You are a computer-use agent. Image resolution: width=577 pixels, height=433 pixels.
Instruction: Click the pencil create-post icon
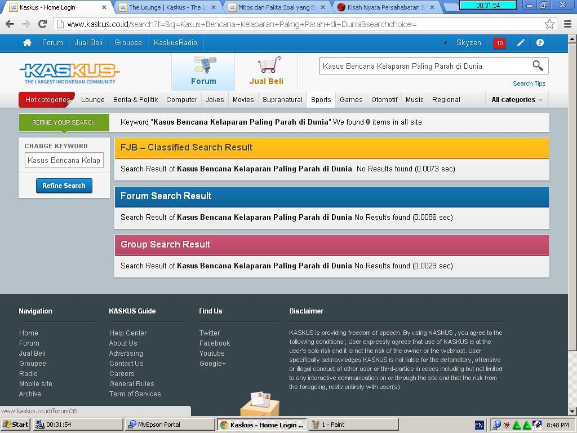(521, 43)
